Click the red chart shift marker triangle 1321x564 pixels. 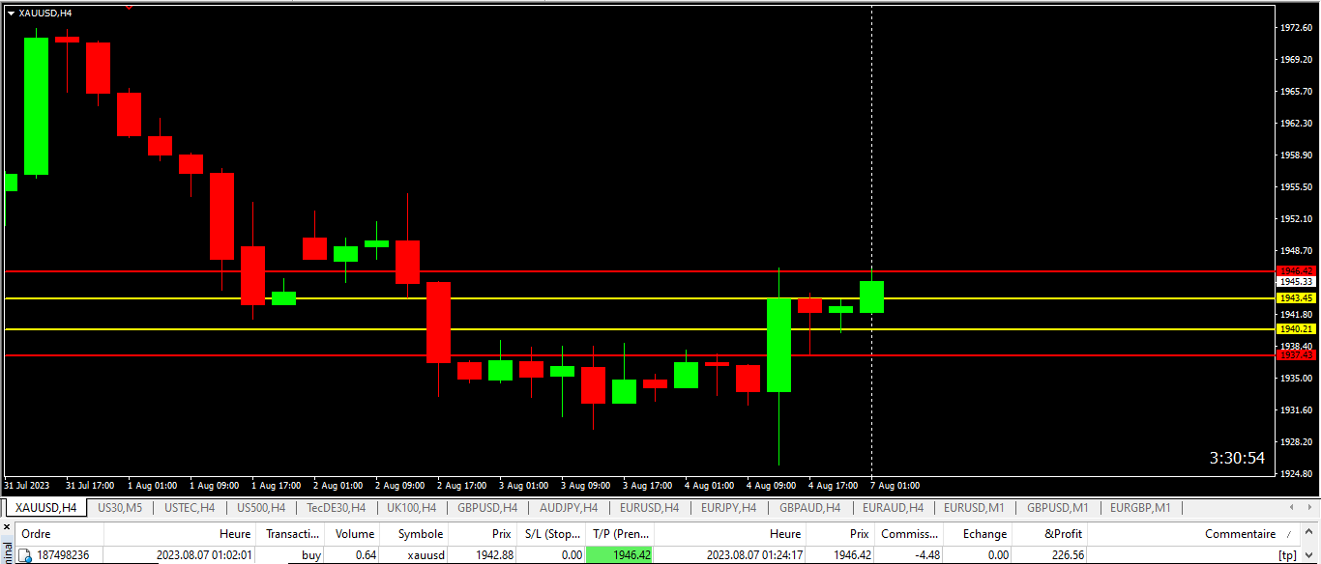pos(129,7)
